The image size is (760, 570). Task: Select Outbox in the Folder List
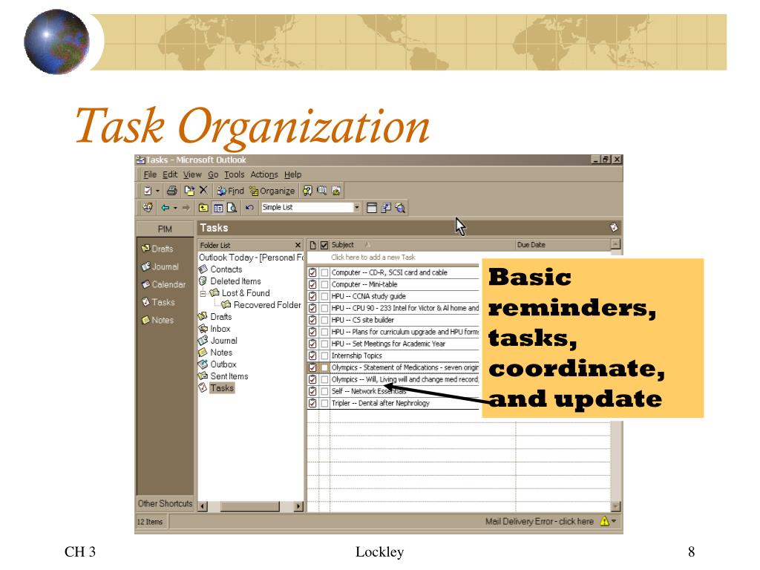click(x=217, y=364)
